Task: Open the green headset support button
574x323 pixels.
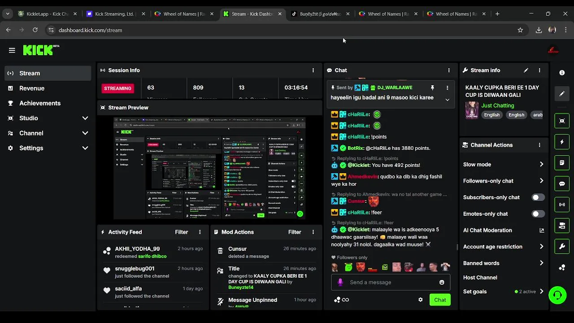Action: [557, 295]
